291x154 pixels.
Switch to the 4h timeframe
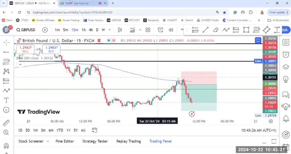coord(91,30)
